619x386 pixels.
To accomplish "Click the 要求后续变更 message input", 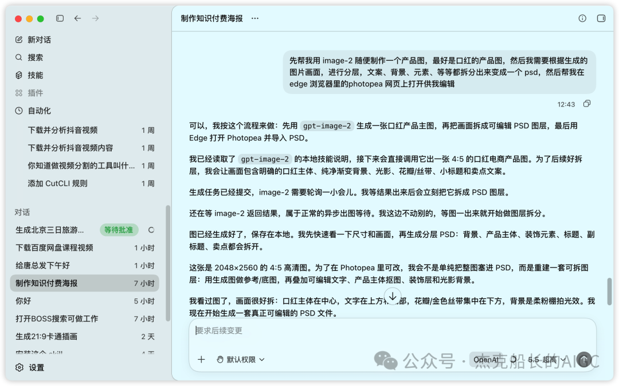I will 393,331.
